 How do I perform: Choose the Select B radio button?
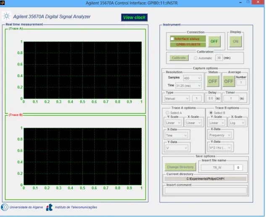coord(211,112)
